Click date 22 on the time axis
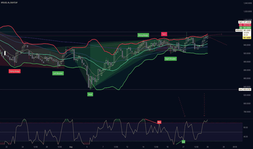Viewport: 253px width, 149px height. (7, 147)
